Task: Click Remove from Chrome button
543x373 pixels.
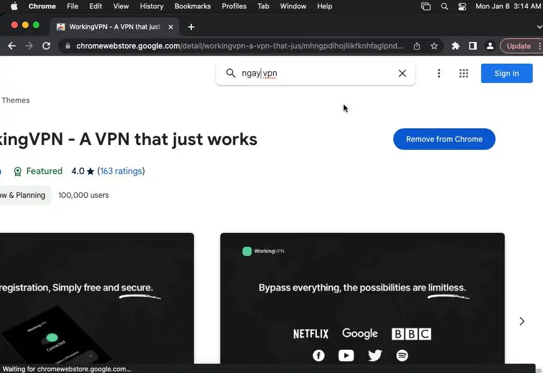Action: [444, 139]
